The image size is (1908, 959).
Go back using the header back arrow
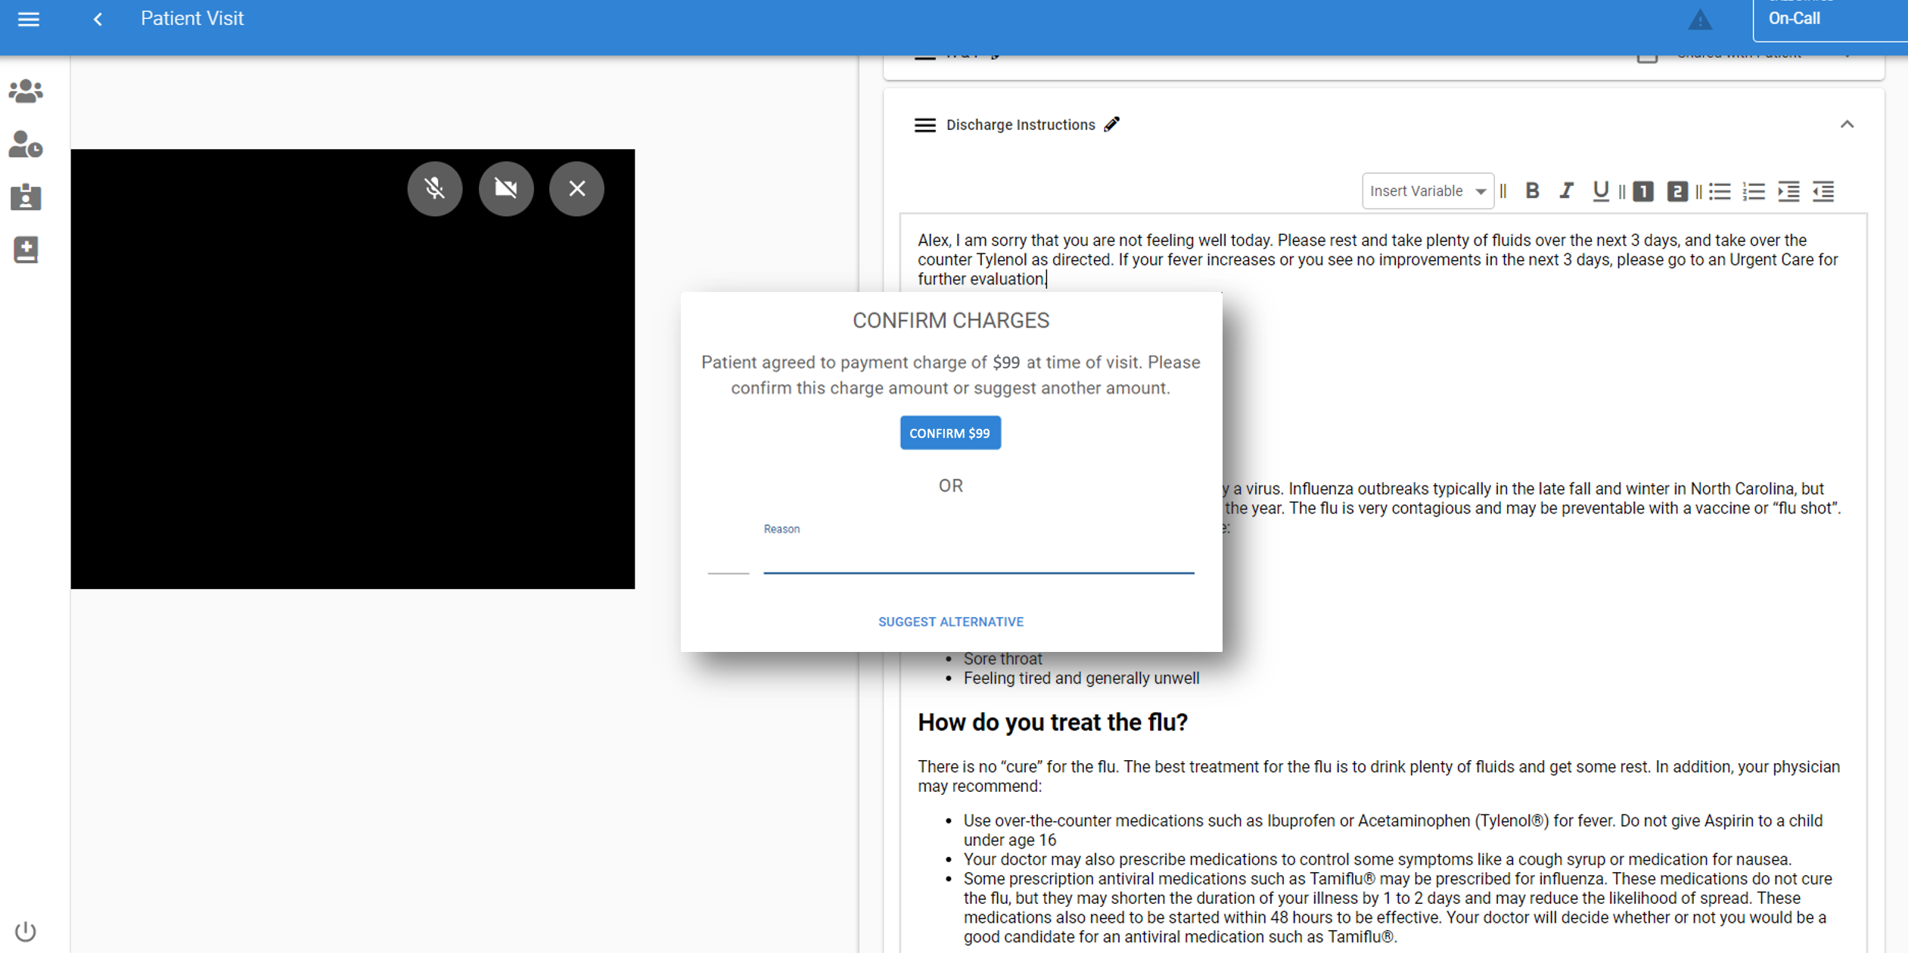tap(98, 19)
